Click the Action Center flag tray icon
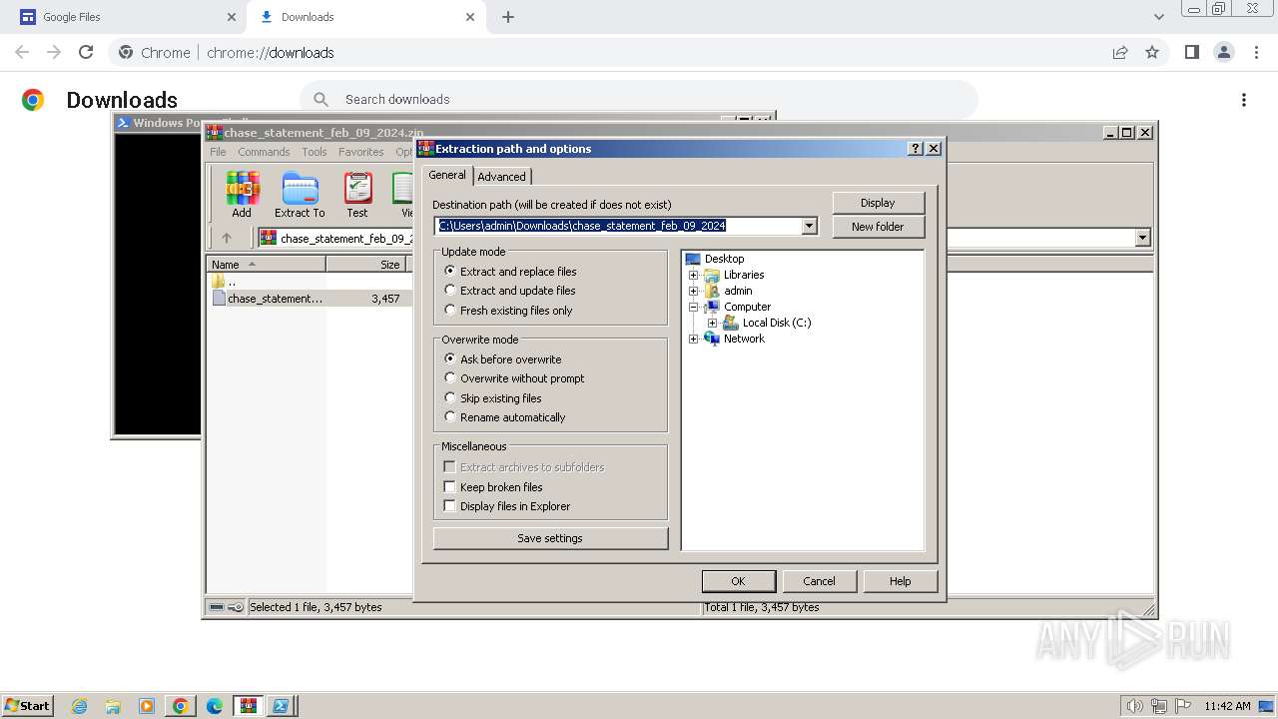This screenshot has height=719, width=1278. tap(1182, 706)
